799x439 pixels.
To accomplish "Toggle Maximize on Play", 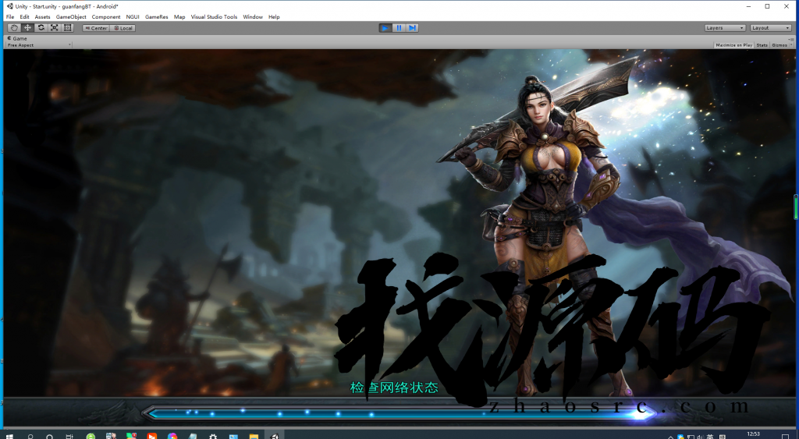I will [x=733, y=44].
